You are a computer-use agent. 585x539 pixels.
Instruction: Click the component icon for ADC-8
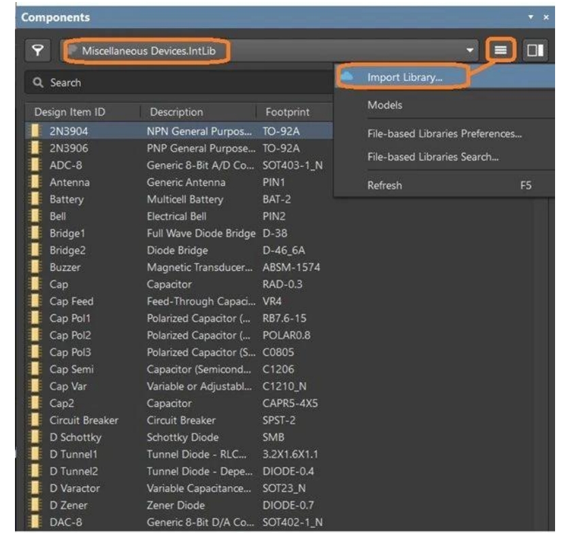tap(34, 165)
